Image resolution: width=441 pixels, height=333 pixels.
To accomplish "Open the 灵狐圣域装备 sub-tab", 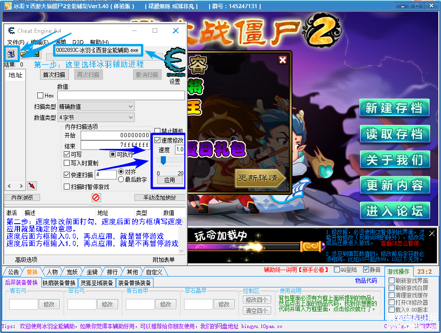I will pyautogui.click(x=97, y=282).
